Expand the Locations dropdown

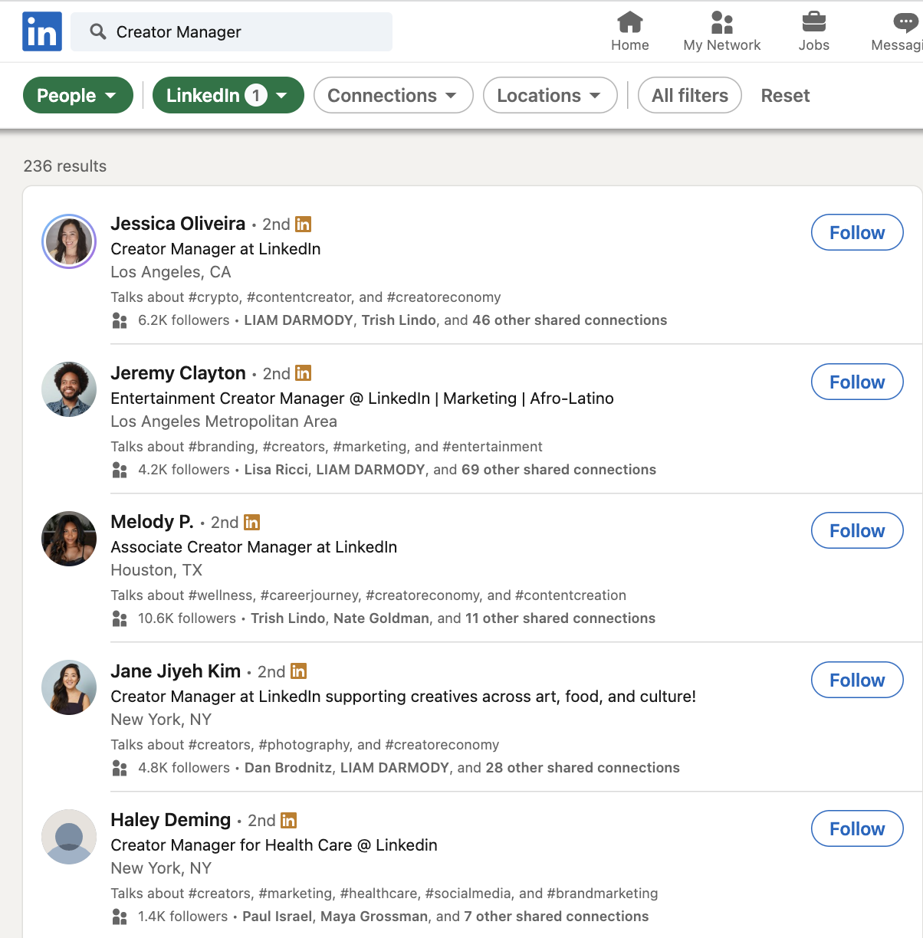[x=549, y=95]
